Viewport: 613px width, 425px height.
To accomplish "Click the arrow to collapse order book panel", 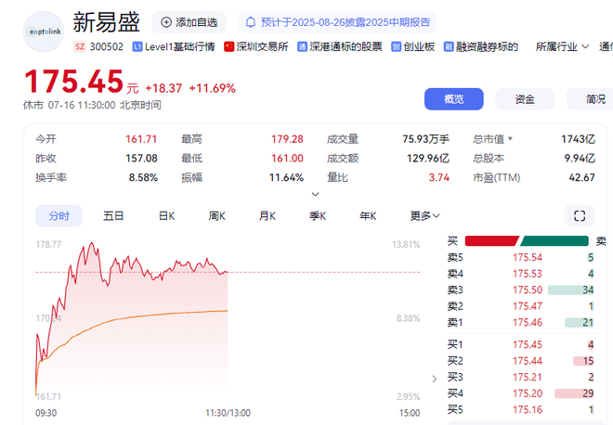I will (x=436, y=379).
